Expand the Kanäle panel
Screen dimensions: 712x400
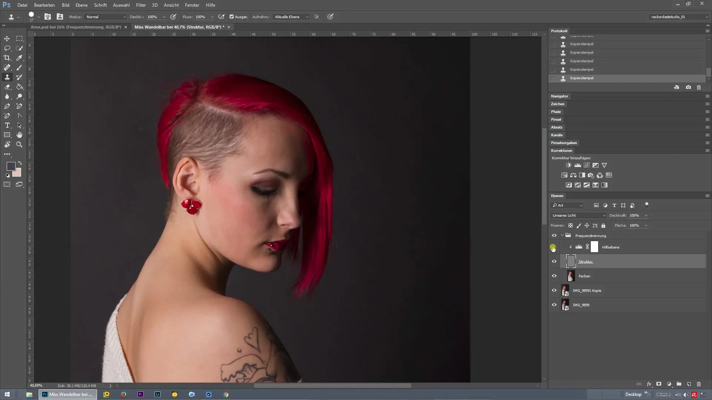click(557, 135)
